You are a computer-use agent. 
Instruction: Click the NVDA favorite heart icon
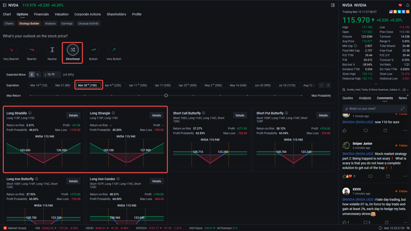[400, 5]
